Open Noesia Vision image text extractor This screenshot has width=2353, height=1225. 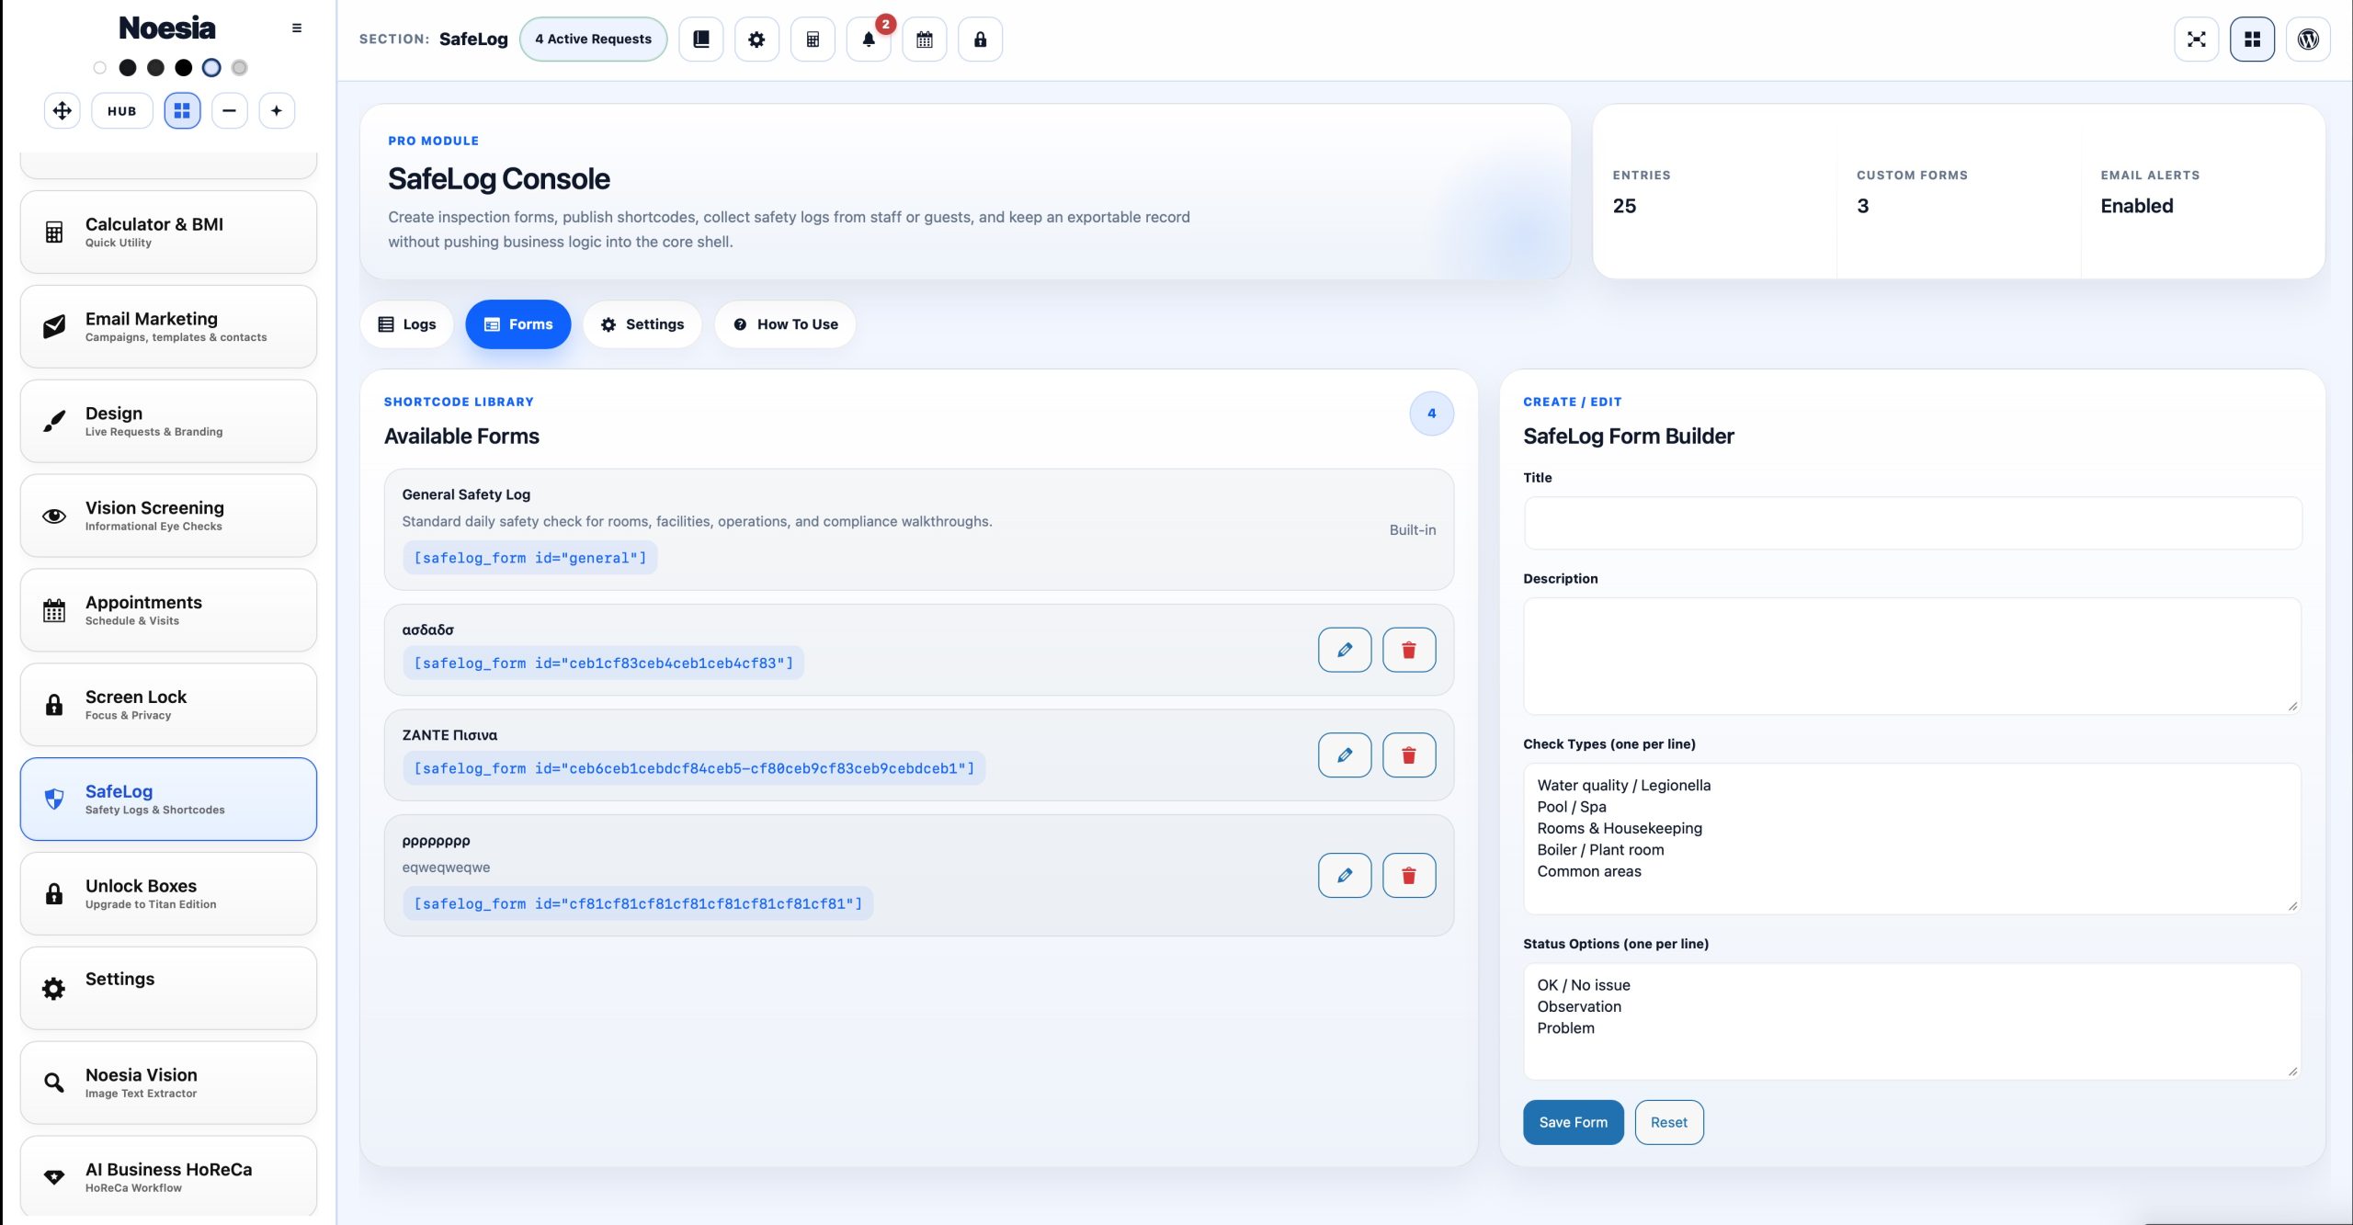pos(168,1083)
